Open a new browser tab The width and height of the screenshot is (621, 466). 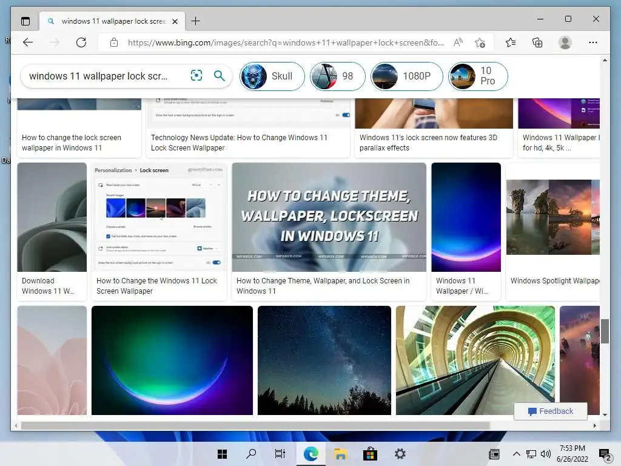click(195, 21)
